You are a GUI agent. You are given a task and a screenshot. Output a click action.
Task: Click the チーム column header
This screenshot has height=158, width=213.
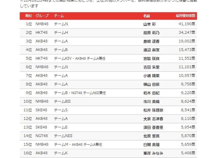[x=59, y=16]
